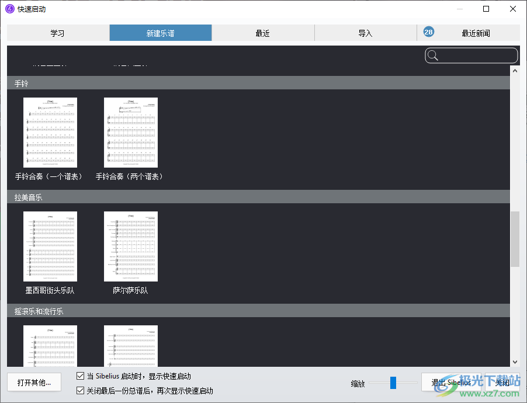Screen dimensions: 527x403
Task: Click the magnifier icon in the search box
Action: point(432,55)
